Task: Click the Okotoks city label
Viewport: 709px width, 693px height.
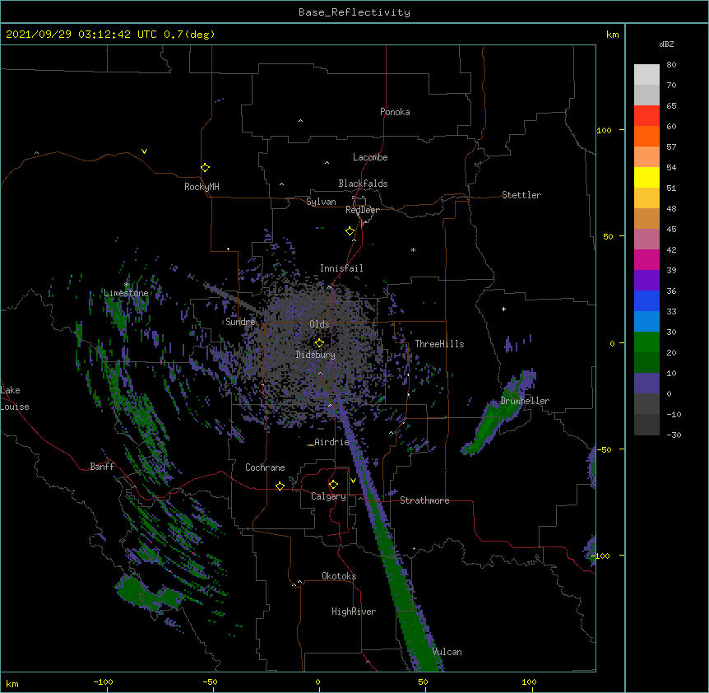Action: coord(339,576)
